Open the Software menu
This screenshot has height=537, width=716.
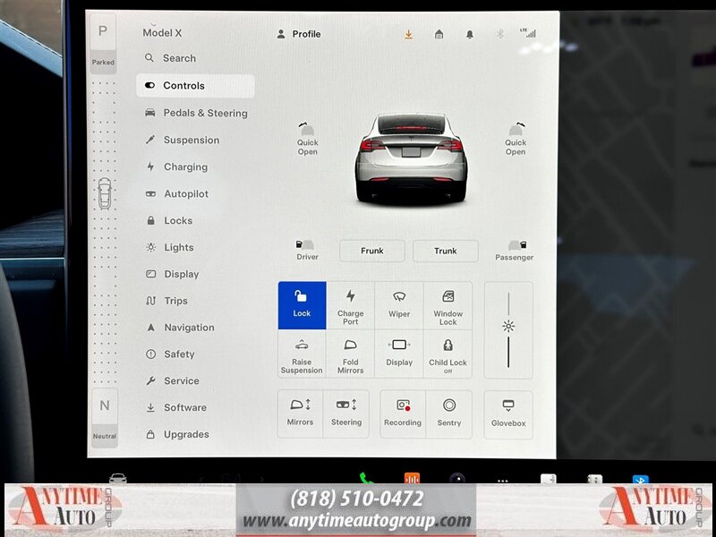[175, 408]
